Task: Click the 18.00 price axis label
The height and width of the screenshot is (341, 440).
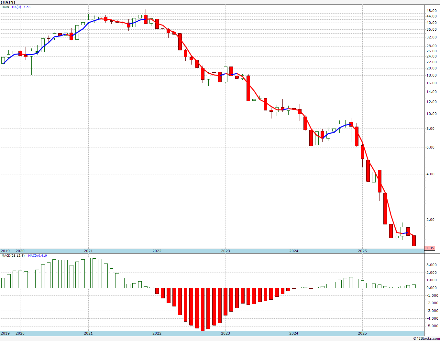Action: click(x=431, y=75)
